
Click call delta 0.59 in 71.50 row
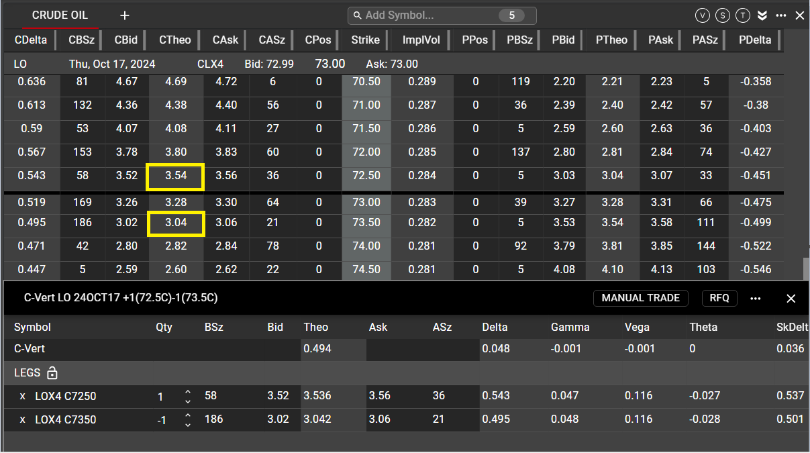point(31,129)
